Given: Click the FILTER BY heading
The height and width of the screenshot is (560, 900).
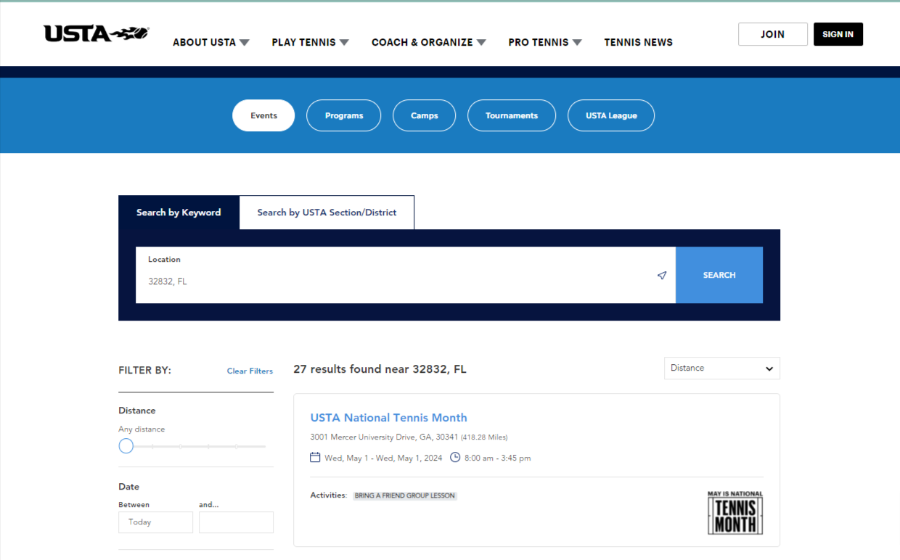Looking at the screenshot, I should click(145, 370).
